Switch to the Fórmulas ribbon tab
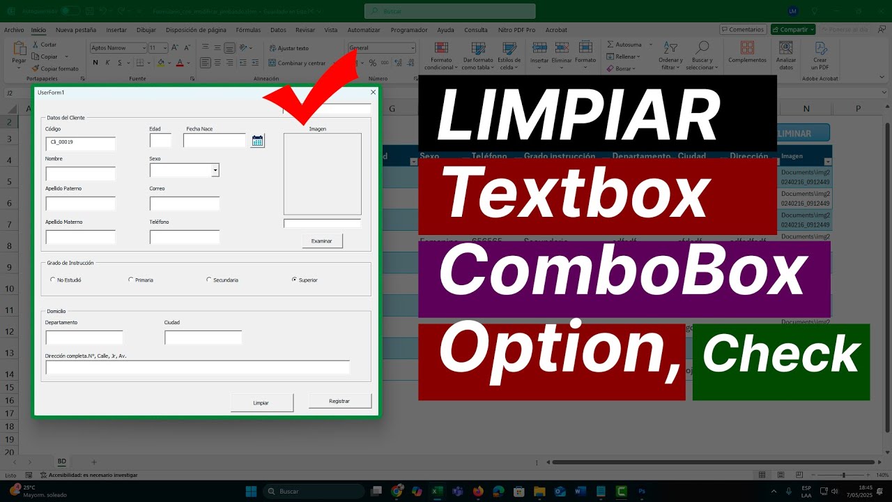 point(248,30)
